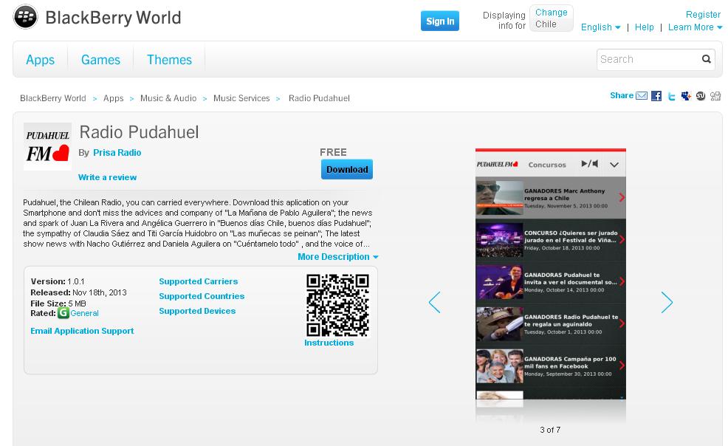Click the play/mute icon in the app screenshot
This screenshot has width=728, height=446.
(590, 164)
